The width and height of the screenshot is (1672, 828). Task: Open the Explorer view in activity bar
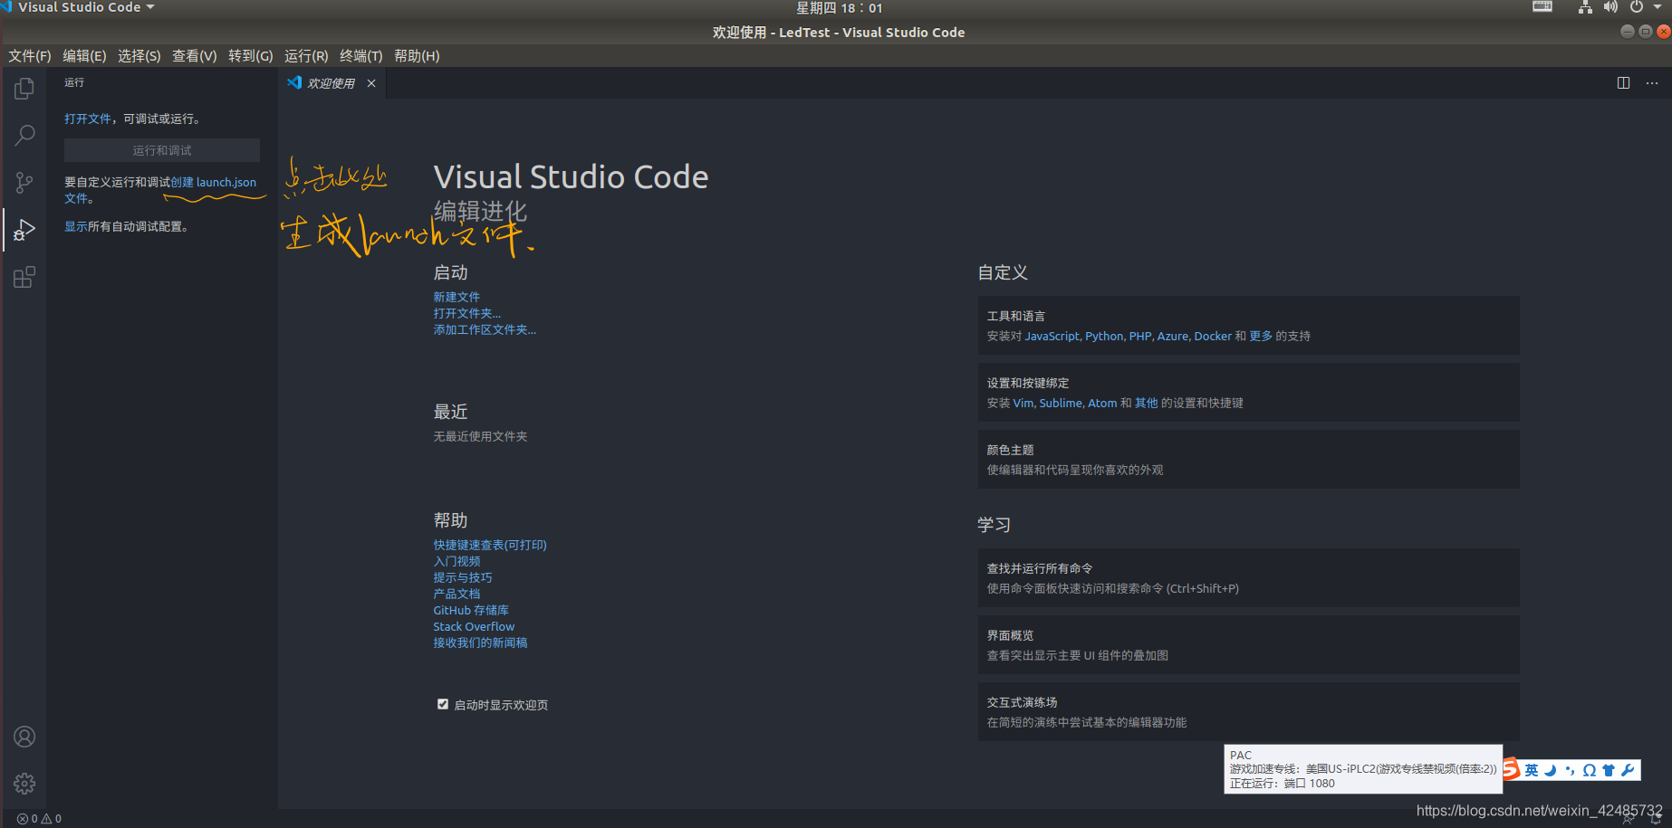tap(24, 89)
